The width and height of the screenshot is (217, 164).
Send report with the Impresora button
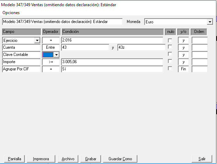[41, 159]
